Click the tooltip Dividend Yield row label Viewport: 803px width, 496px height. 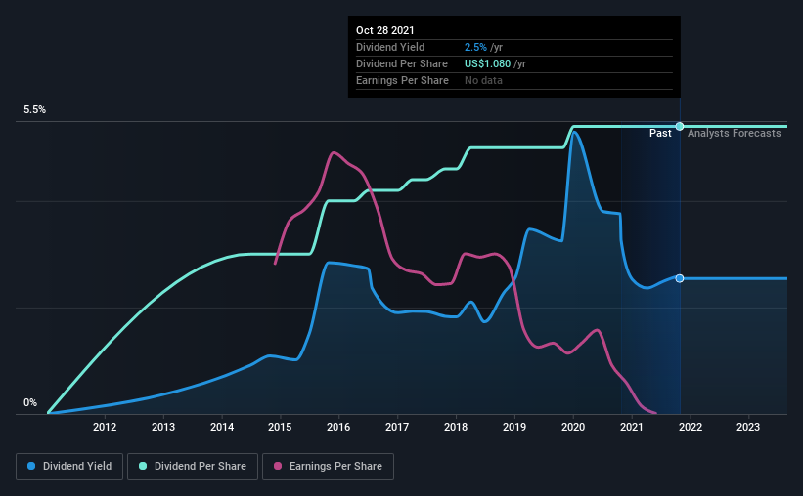point(390,48)
